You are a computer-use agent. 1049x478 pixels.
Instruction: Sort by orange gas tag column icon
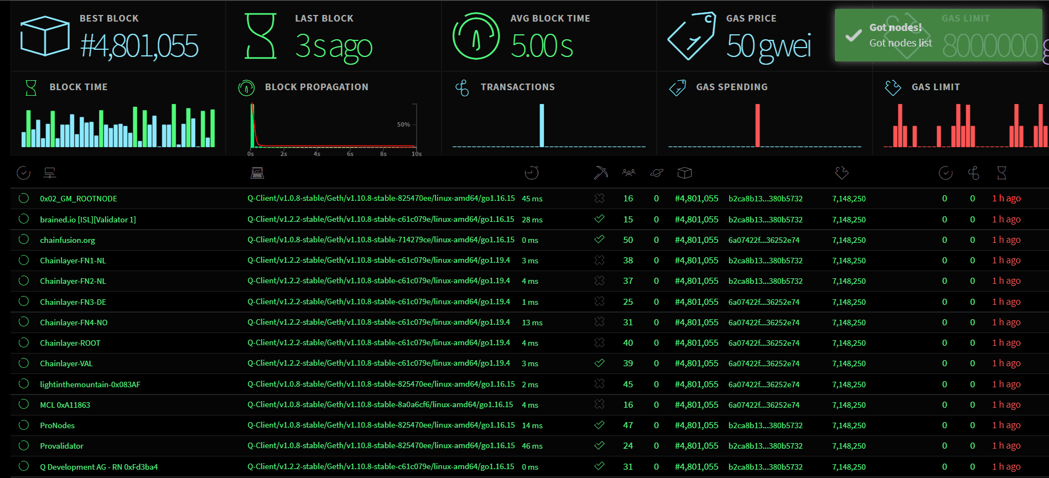842,173
